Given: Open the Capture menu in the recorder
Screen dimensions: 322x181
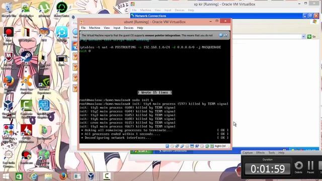Looking at the screenshot, I should 248,153.
